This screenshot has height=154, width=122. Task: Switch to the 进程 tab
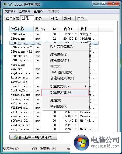(27, 18)
